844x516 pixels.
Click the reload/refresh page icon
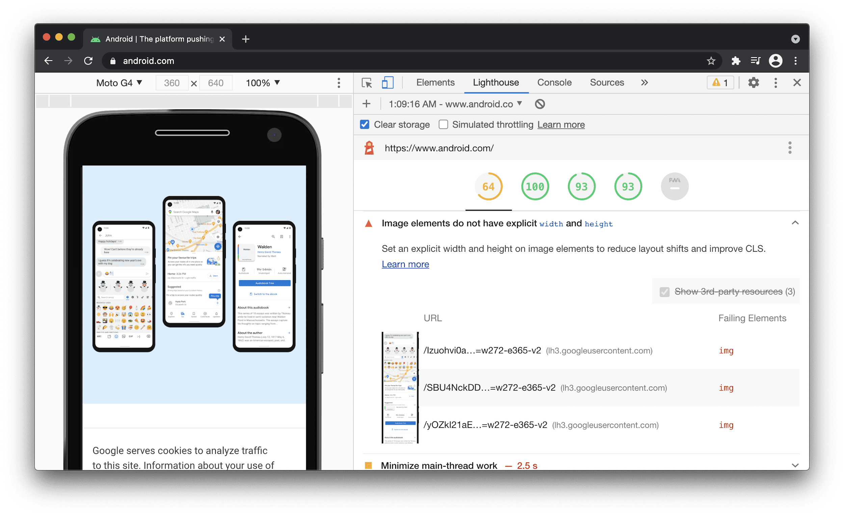point(89,60)
